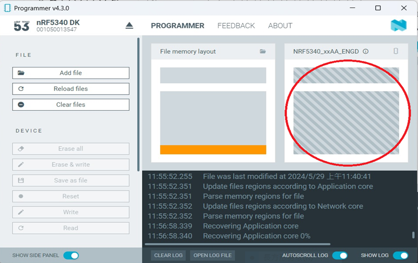The width and height of the screenshot is (418, 263).
Task: Click the pencil icon on Erase & write
Action: (x=21, y=165)
